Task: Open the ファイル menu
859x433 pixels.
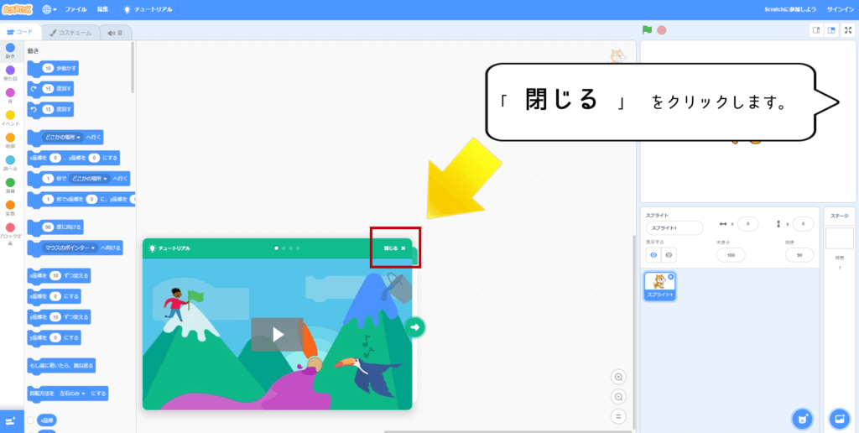Action: click(x=75, y=9)
